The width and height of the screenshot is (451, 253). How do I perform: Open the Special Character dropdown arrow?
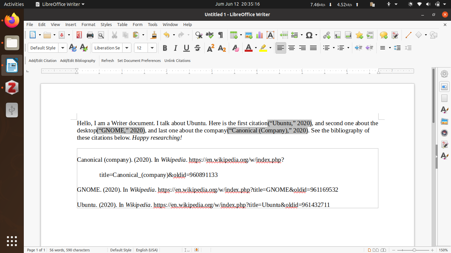point(316,35)
